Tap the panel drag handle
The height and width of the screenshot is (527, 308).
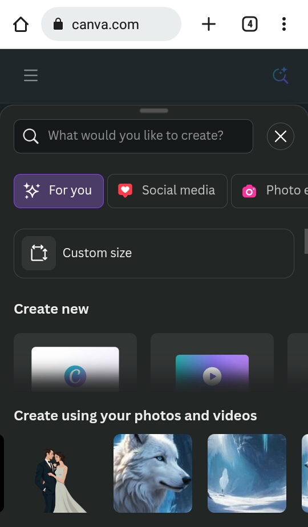(153, 111)
